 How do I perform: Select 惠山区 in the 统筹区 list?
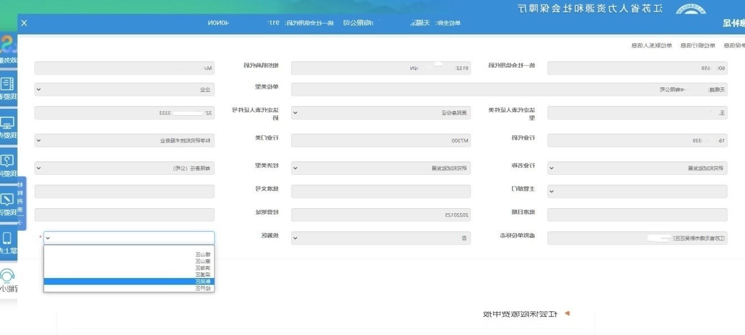point(129,261)
